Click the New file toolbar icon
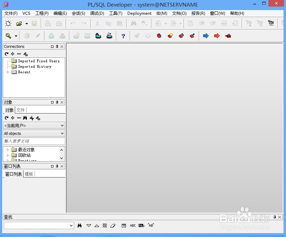This screenshot has height=237, width=286. [8, 23]
